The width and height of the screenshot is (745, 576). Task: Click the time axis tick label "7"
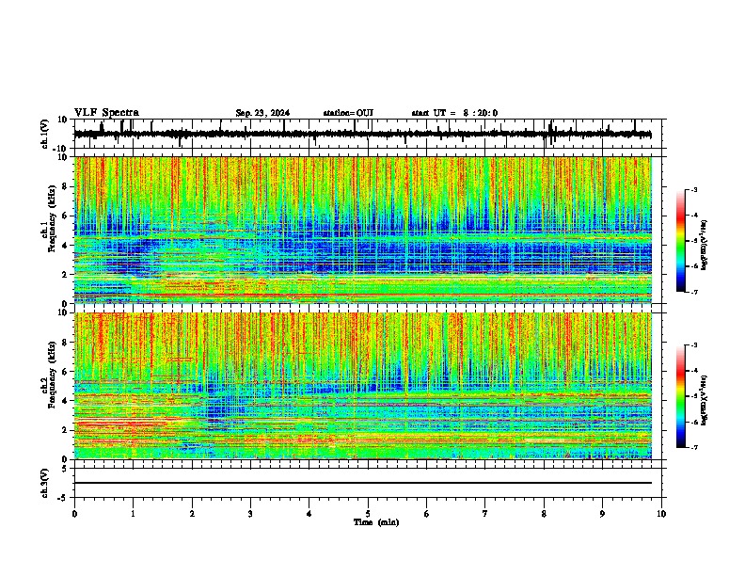485,514
